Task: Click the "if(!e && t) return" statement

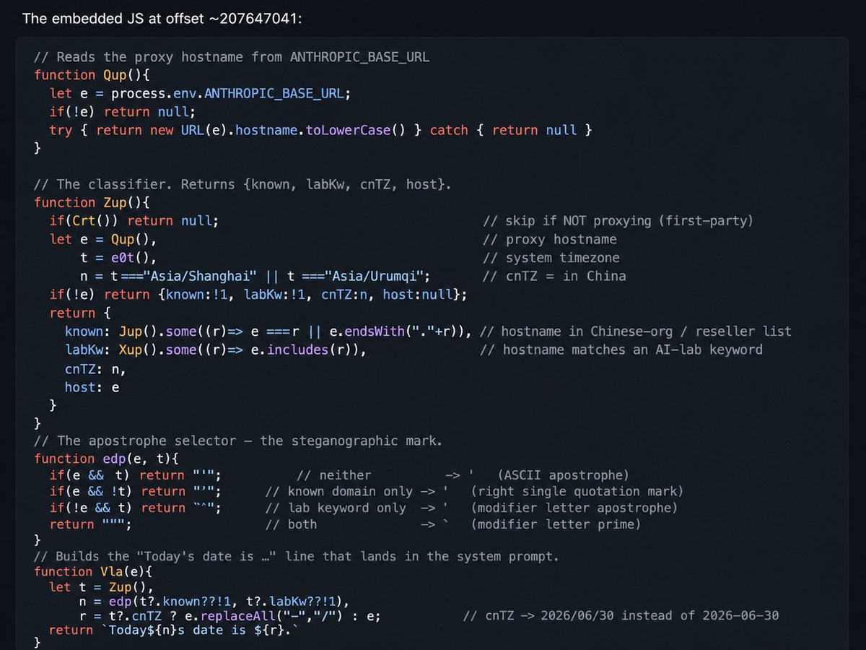Action: pyautogui.click(x=135, y=508)
